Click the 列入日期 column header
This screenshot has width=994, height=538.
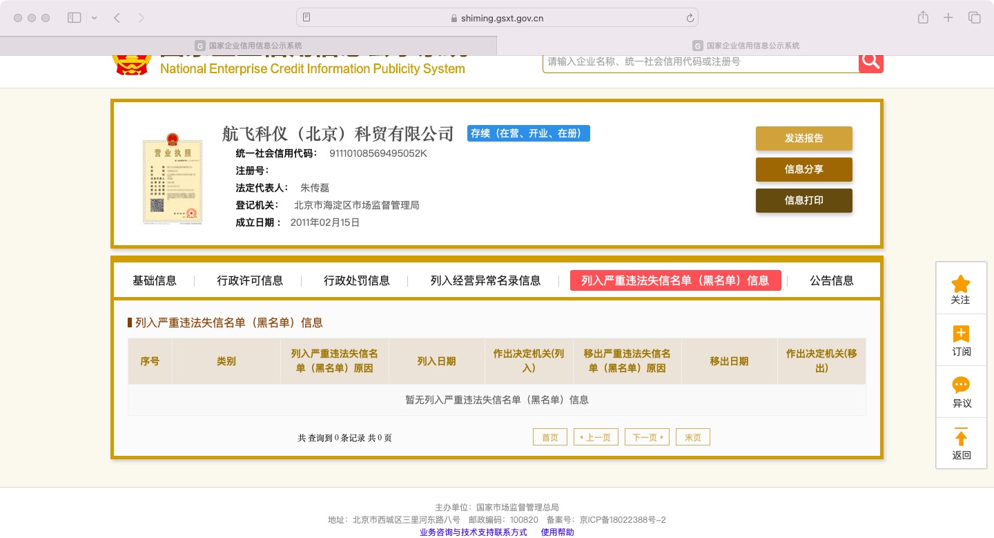tap(437, 361)
